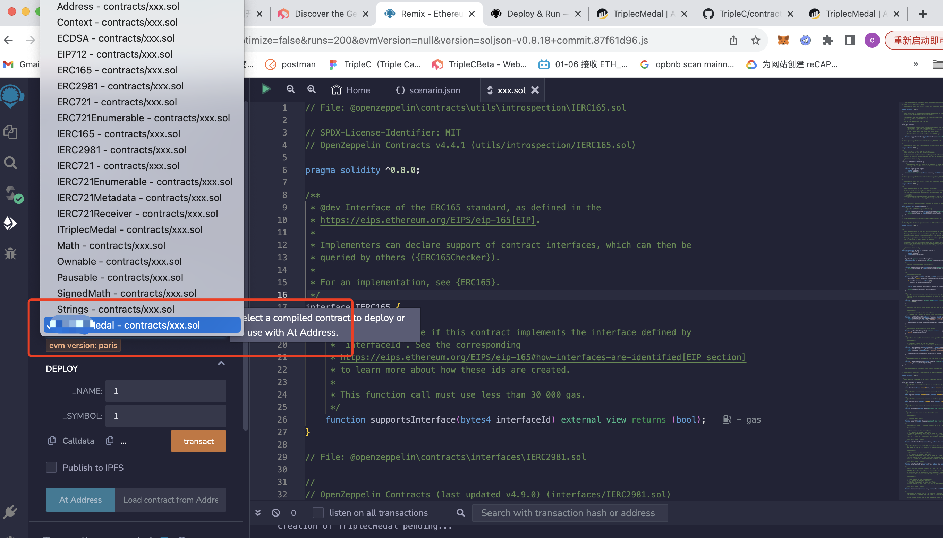Enable the Publish to IPFS checkbox
The width and height of the screenshot is (943, 538).
(x=51, y=467)
